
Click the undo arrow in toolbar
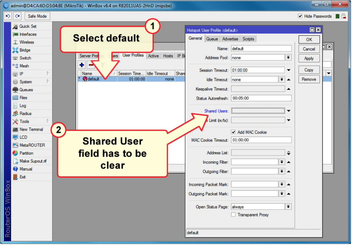[8, 16]
